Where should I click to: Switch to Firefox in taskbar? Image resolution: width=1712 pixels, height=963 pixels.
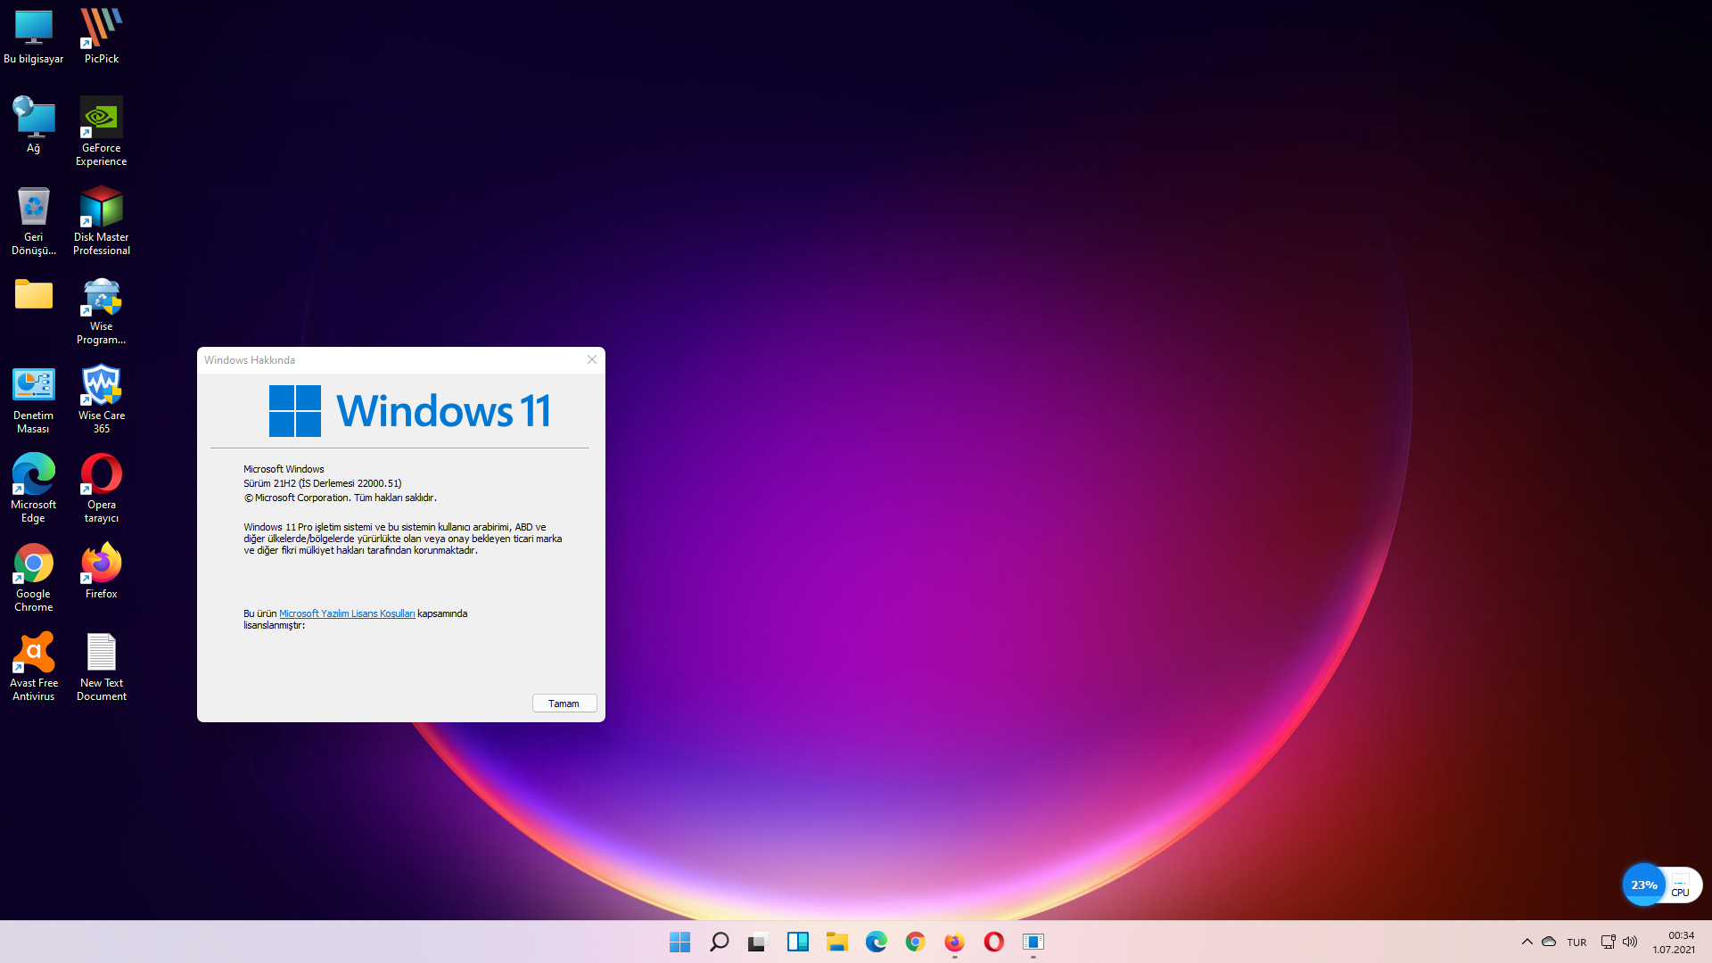point(954,942)
